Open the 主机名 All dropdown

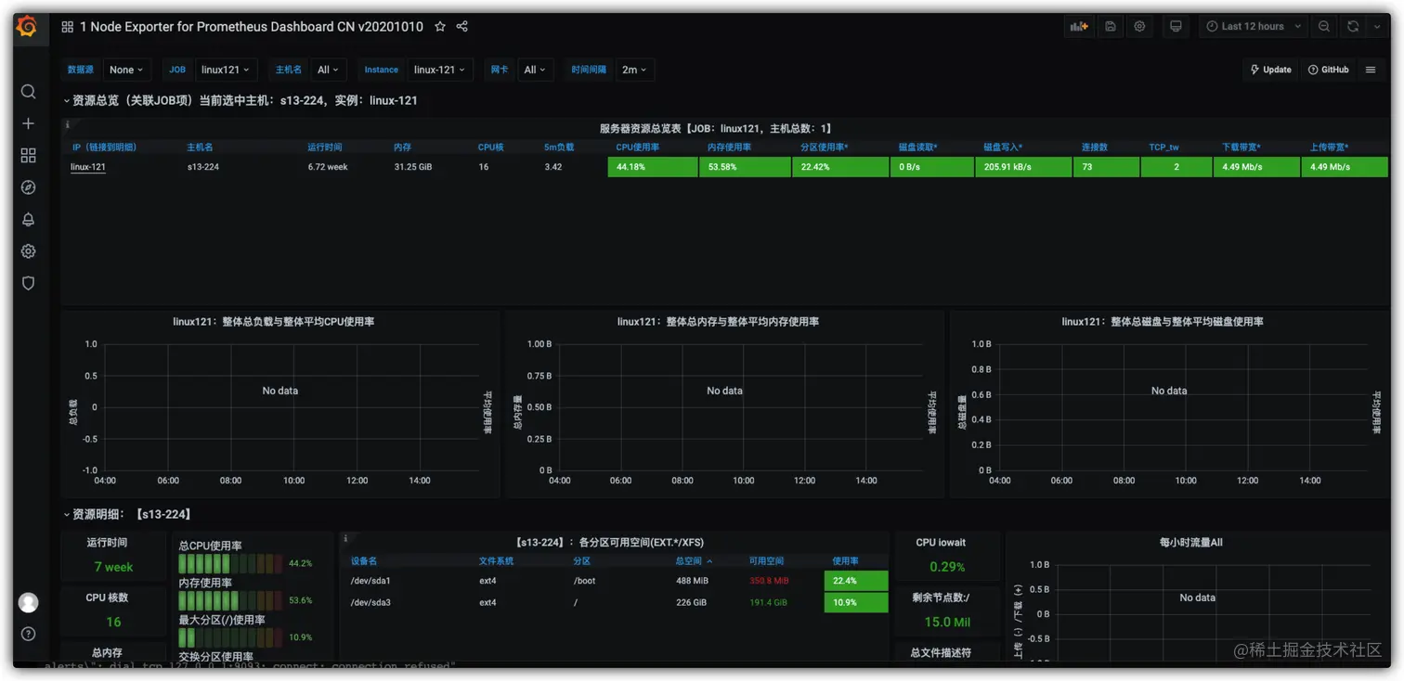tap(328, 70)
